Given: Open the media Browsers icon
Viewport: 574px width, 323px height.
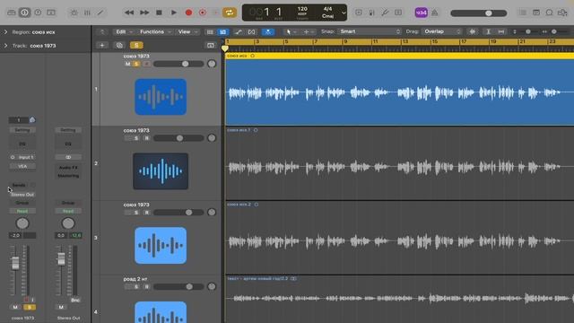Looking at the screenshot, I should tap(562, 13).
